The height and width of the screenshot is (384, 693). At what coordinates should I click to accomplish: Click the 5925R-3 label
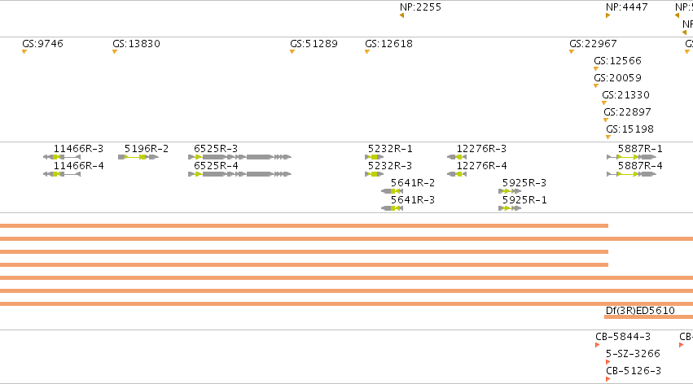click(524, 183)
